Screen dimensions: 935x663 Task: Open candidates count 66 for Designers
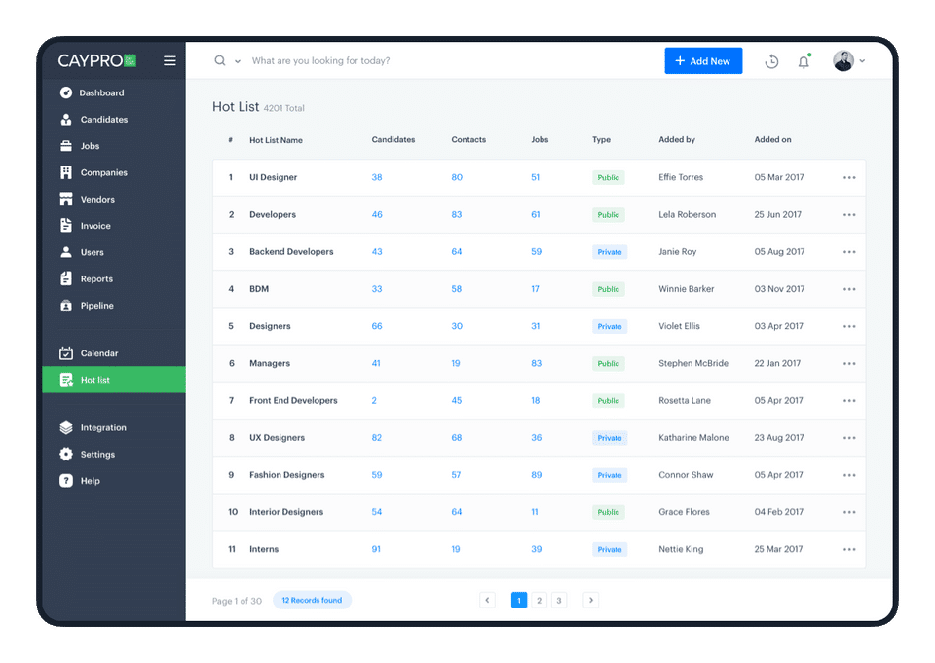pyautogui.click(x=377, y=326)
